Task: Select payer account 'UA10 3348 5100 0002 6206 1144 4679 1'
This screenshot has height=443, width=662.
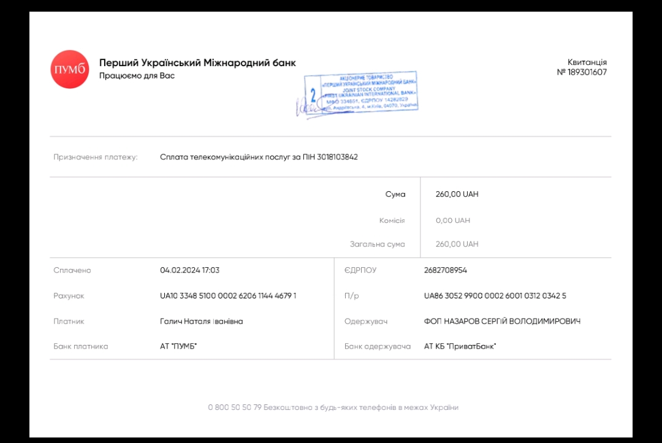Action: pos(228,296)
